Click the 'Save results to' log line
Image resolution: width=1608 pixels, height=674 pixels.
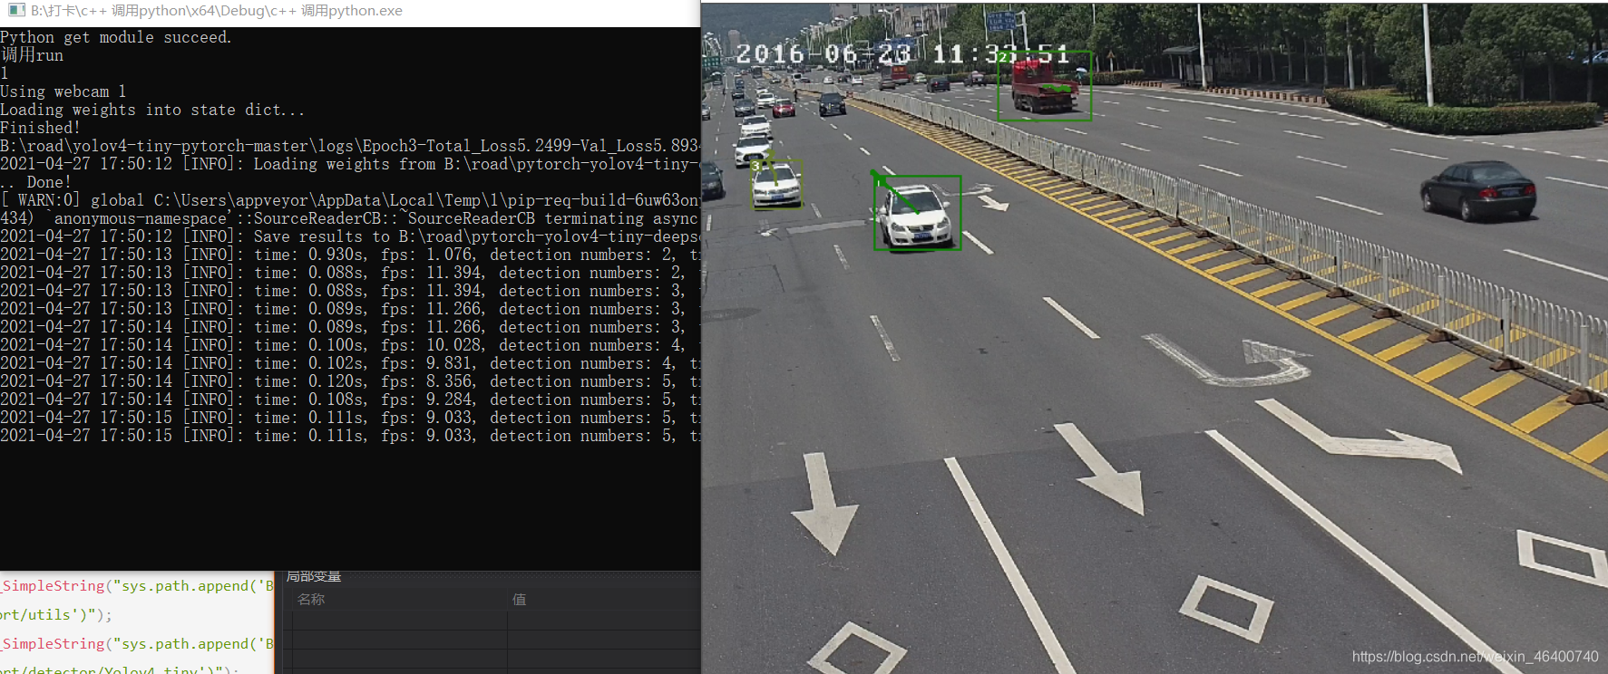350,236
